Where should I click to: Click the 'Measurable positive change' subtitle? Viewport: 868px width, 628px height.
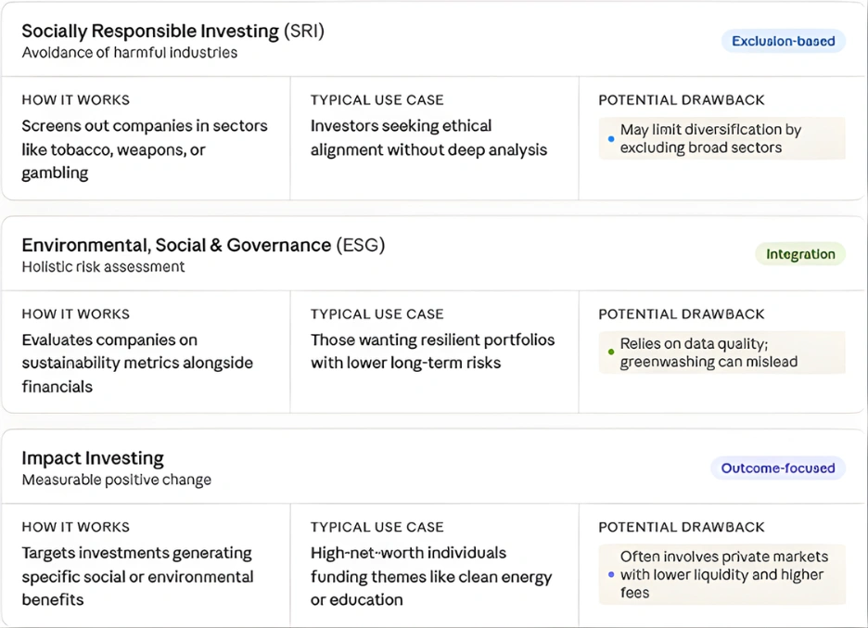click(x=117, y=481)
